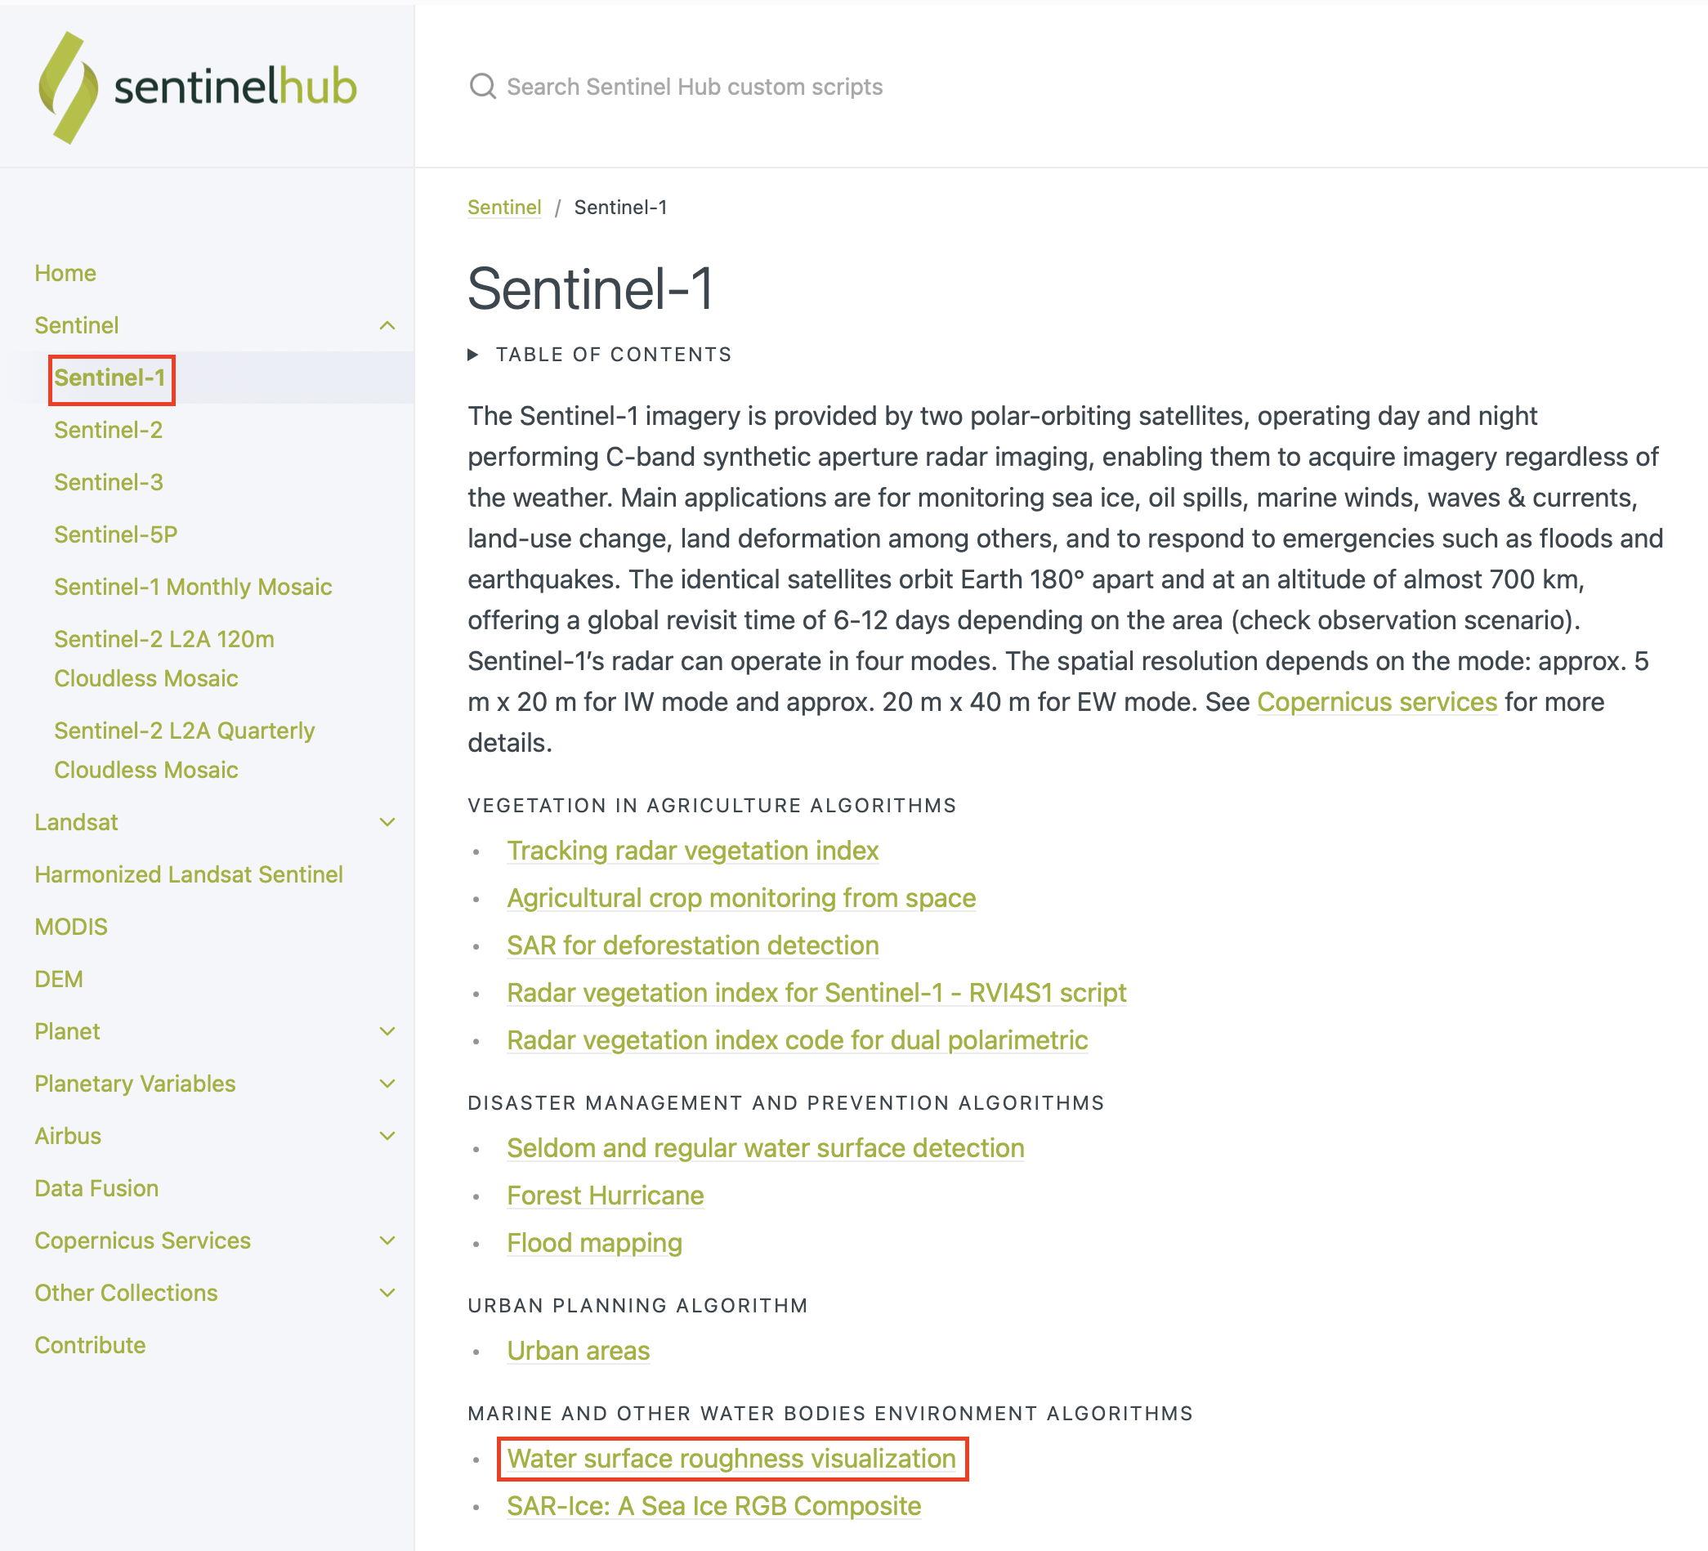Click the search magnifier icon
The width and height of the screenshot is (1708, 1551).
483,87
